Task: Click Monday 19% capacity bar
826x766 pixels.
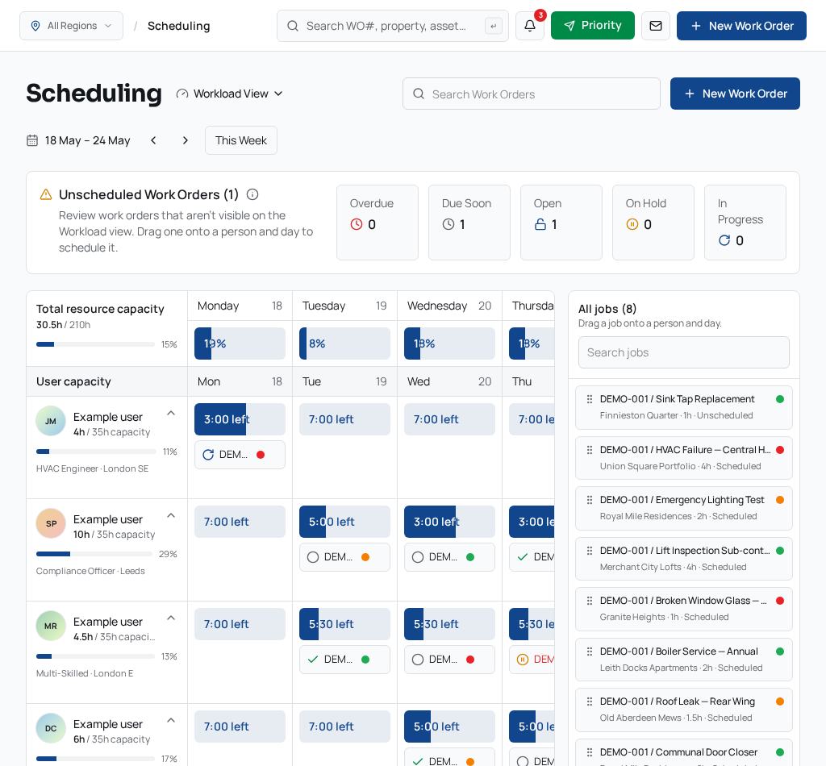Action: point(240,343)
